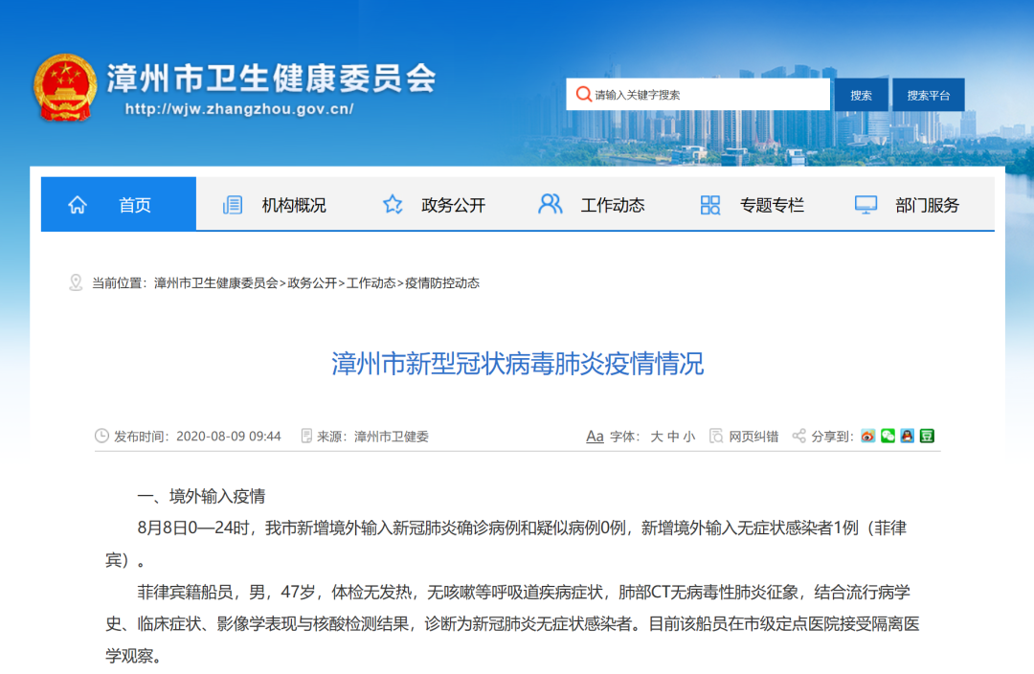Viewport: 1034px width, 674px height.
Task: Click the 分享到 label
Action: coord(832,437)
